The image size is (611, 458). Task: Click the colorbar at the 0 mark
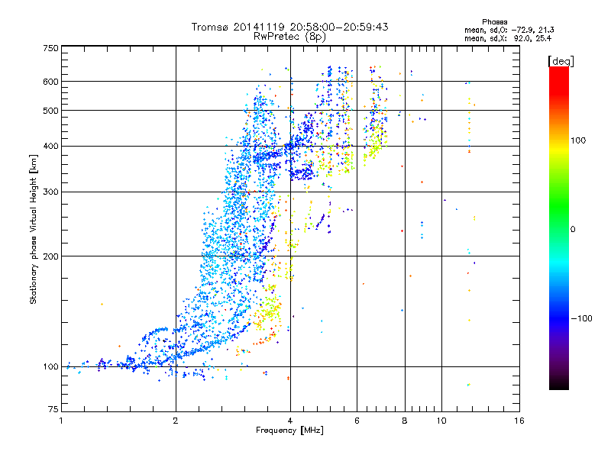pos(559,229)
